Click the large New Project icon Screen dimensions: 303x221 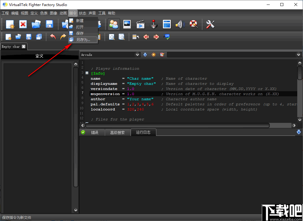[10, 24]
